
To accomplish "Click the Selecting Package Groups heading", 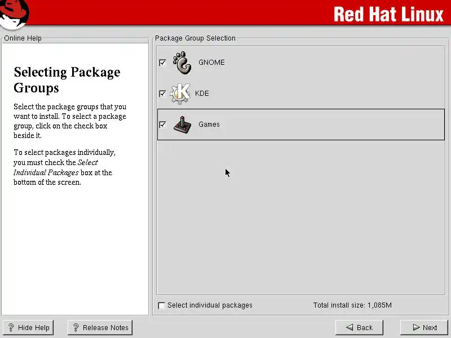I will (x=67, y=79).
